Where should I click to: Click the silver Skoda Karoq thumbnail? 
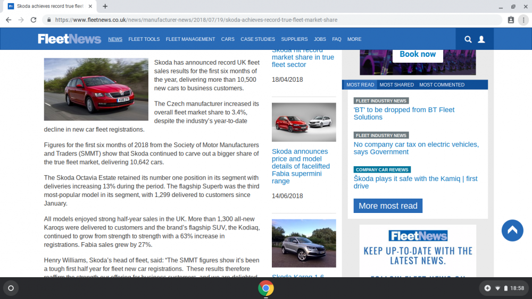pyautogui.click(x=304, y=243)
